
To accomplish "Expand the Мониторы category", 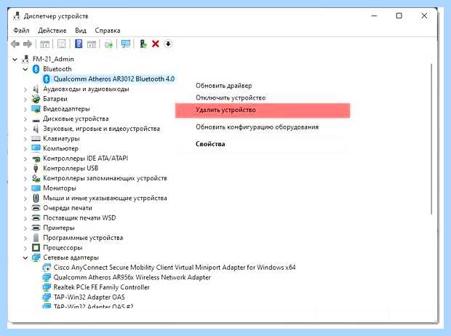I will [25, 188].
